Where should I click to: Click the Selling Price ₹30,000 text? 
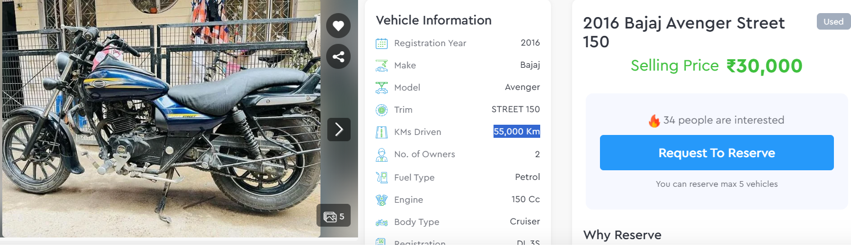716,66
